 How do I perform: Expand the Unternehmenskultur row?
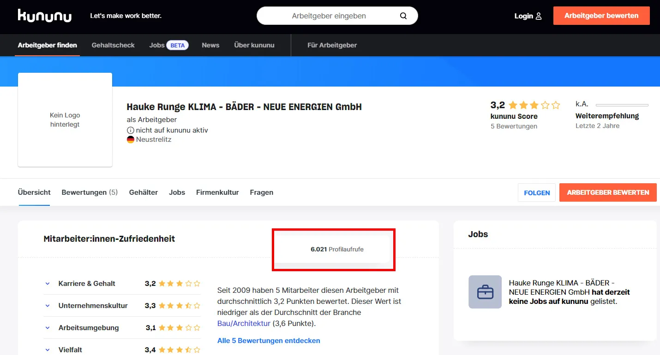tap(48, 306)
